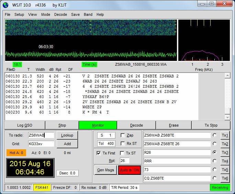Click the frequency spectrum plot panel
The height and width of the screenshot is (194, 235).
[204, 40]
